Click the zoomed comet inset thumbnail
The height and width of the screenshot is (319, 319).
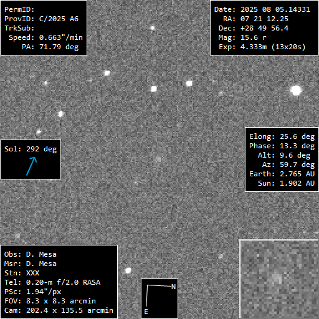(x=279, y=279)
